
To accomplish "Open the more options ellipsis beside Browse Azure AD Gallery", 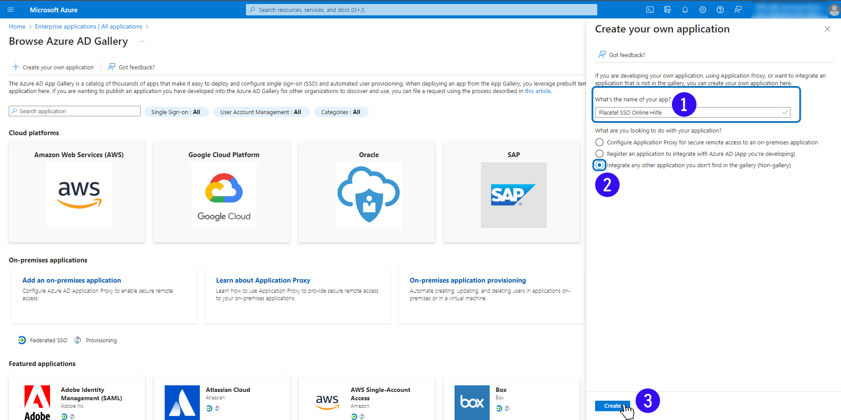I will (x=142, y=41).
